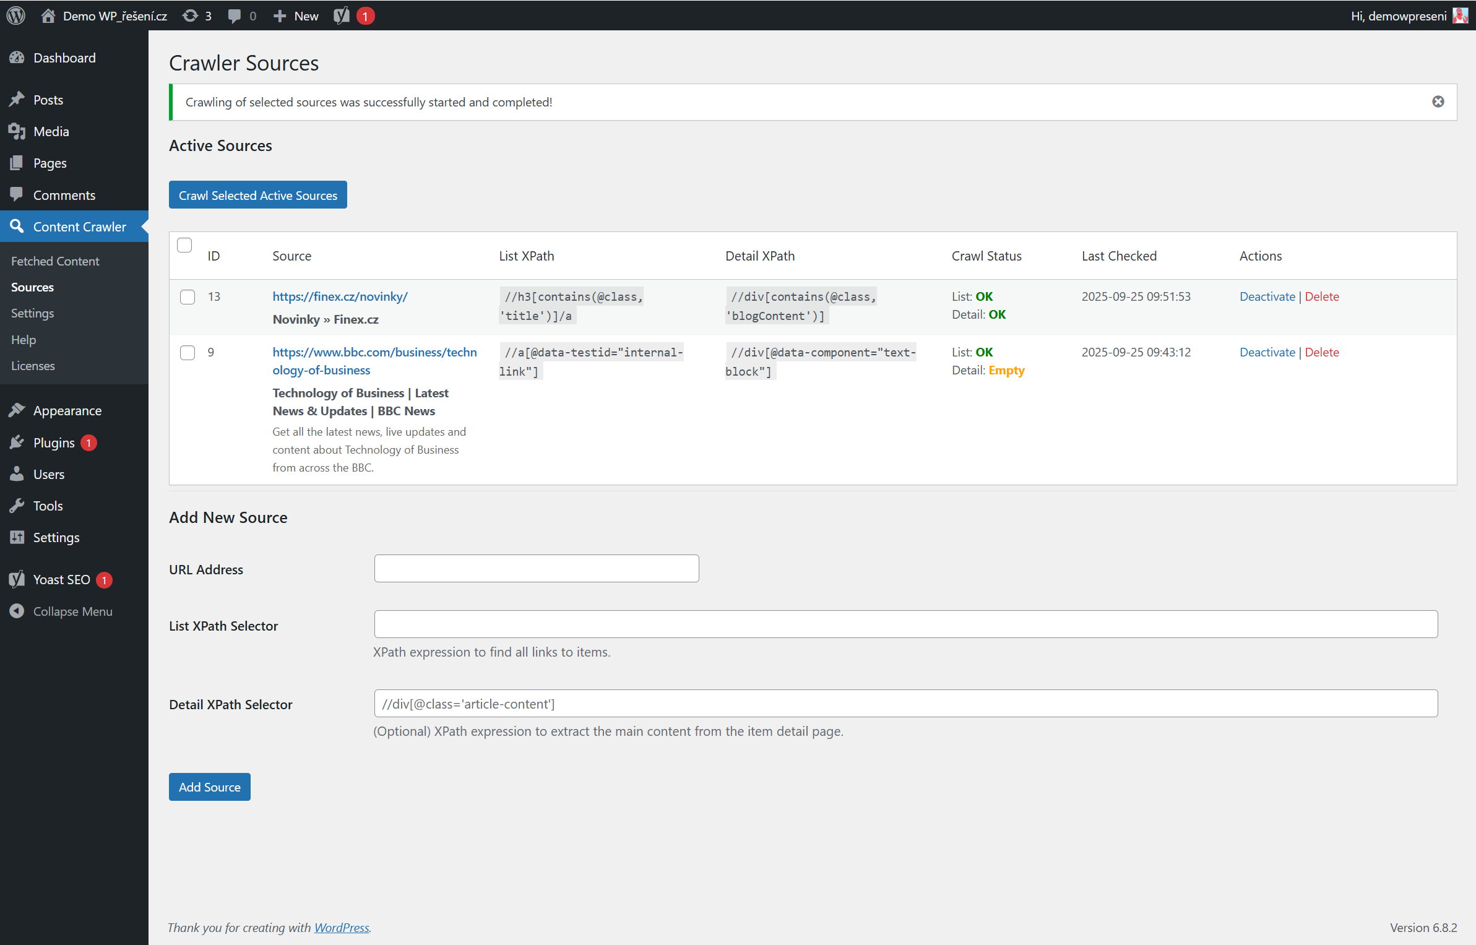Image resolution: width=1476 pixels, height=945 pixels.
Task: Check the box for source ID 9
Action: pyautogui.click(x=188, y=353)
